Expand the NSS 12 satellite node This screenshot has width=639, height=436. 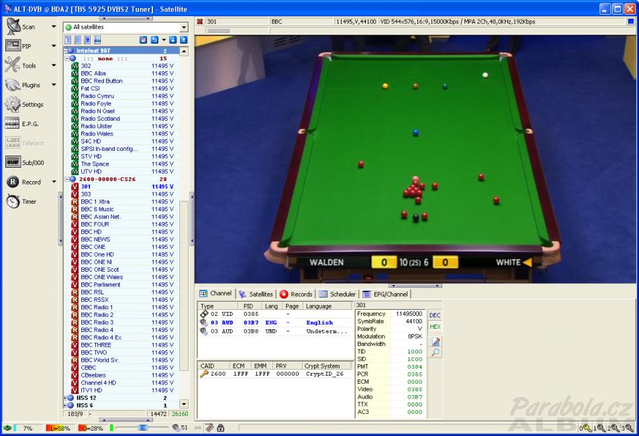click(65, 398)
